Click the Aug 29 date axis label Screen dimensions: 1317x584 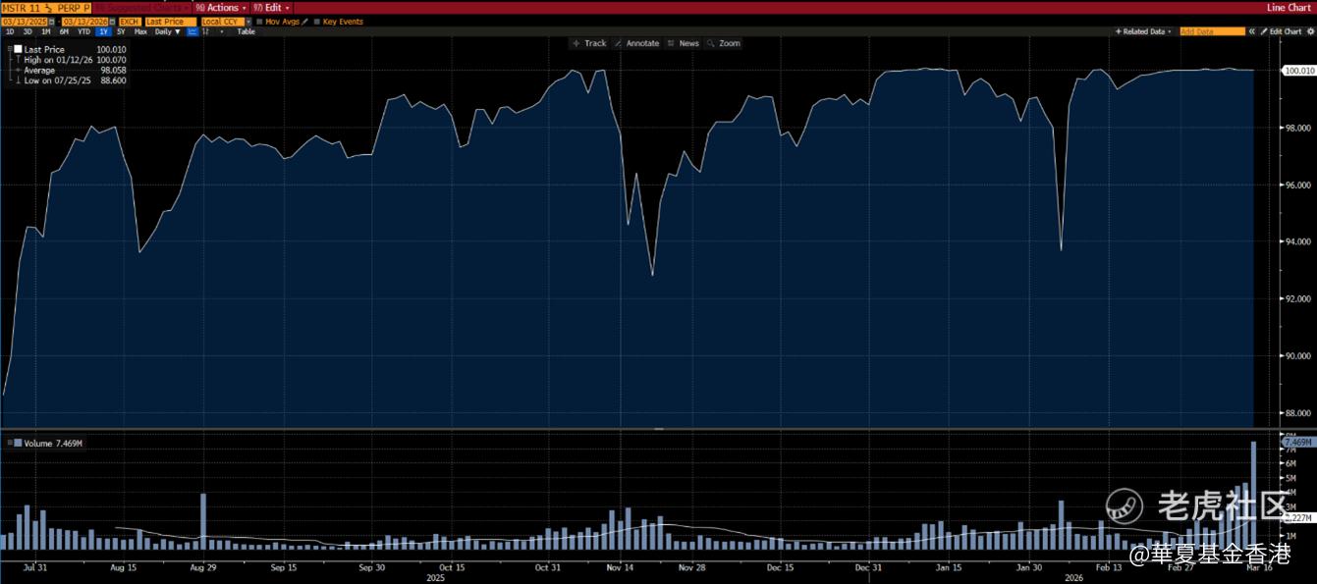pos(202,567)
